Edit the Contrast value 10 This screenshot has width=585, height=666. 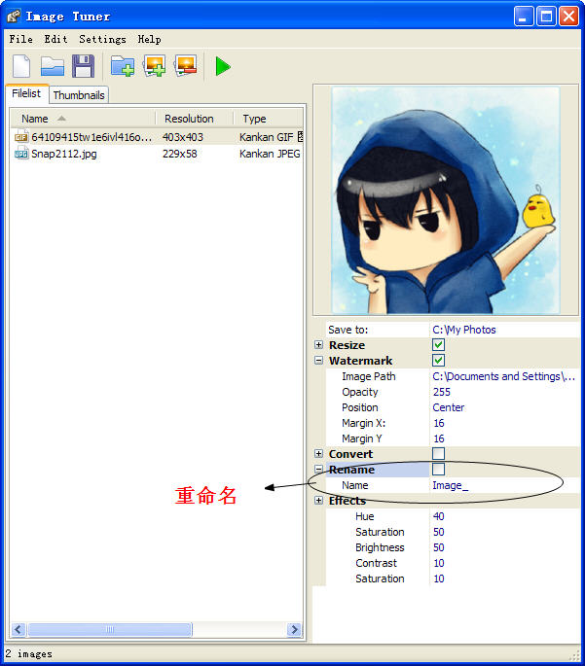504,563
